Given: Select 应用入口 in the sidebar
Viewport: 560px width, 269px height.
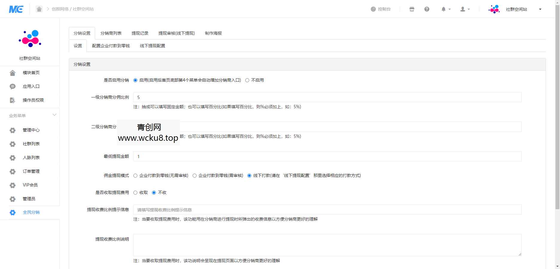Looking at the screenshot, I should tap(31, 86).
